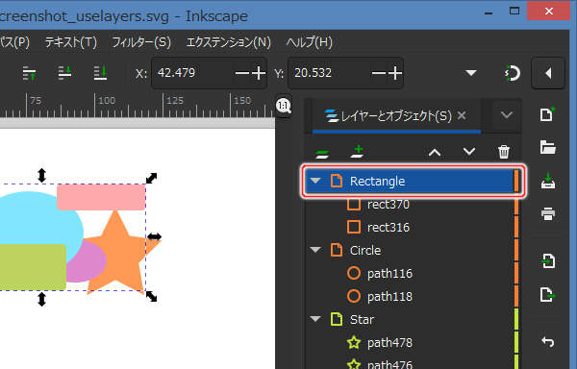Click the raise selection one step icon
Viewport: 577px width, 369px height.
click(29, 73)
